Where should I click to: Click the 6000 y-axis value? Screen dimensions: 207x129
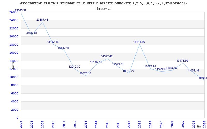point(15,93)
